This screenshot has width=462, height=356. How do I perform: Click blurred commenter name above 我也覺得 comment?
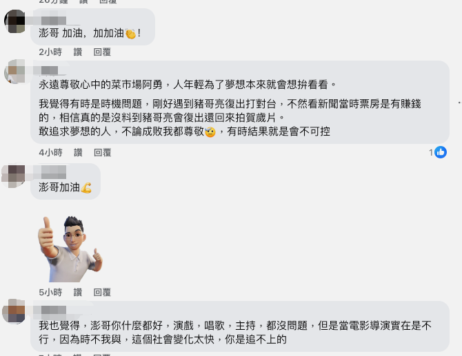pyautogui.click(x=53, y=310)
